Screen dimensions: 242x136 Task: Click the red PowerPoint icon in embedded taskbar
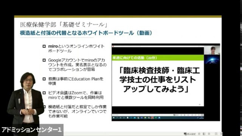152,117
